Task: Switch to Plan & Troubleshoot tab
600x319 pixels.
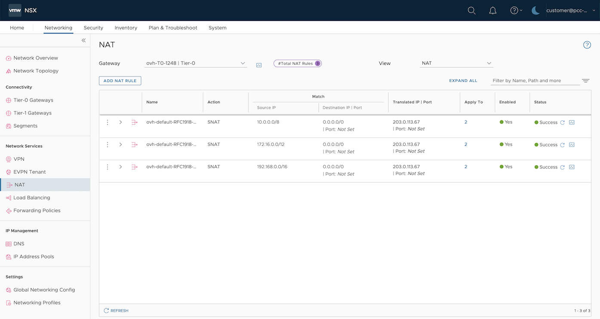Action: 173,28
